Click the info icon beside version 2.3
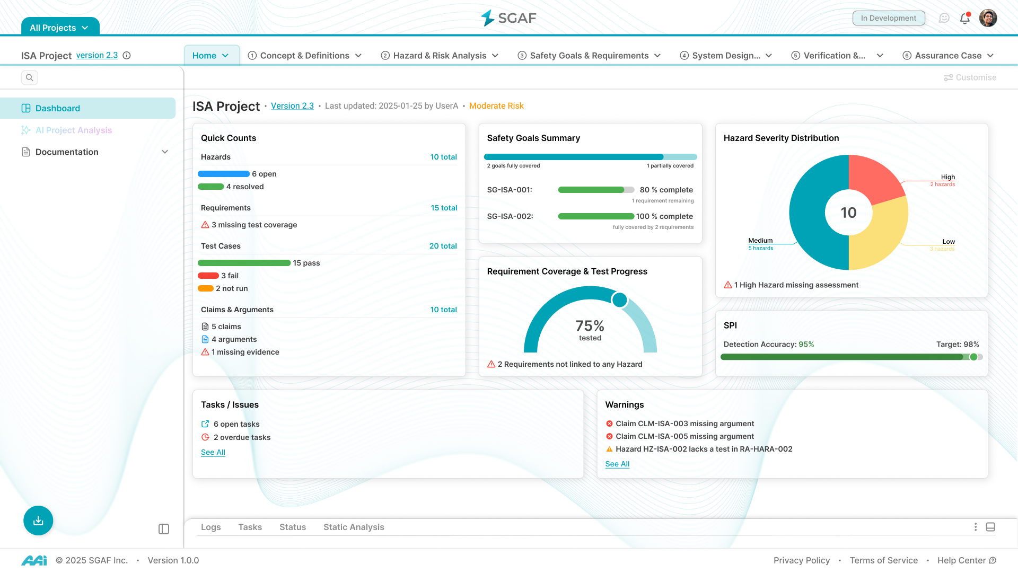The width and height of the screenshot is (1018, 573). 127,56
